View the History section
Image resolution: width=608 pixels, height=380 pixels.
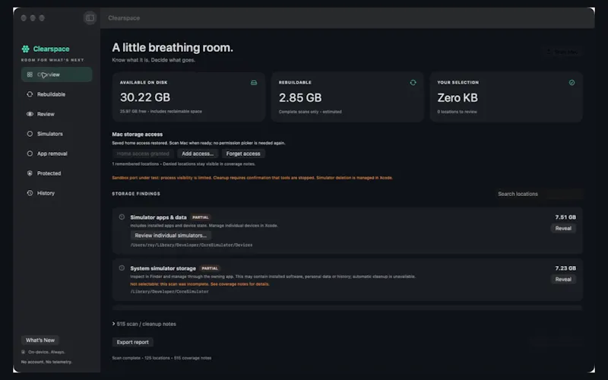(x=56, y=193)
